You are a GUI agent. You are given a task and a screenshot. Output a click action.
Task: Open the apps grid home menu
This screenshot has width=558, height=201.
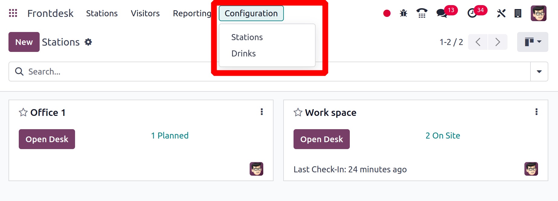tap(13, 13)
